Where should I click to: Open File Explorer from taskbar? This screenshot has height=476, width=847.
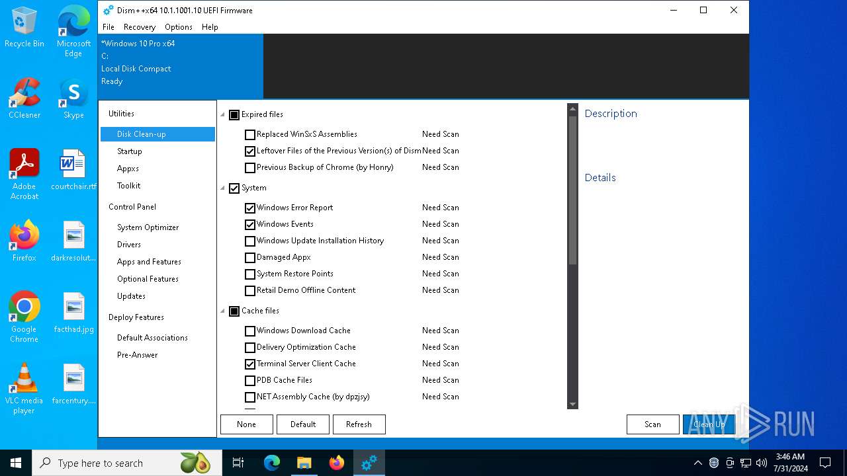(304, 463)
